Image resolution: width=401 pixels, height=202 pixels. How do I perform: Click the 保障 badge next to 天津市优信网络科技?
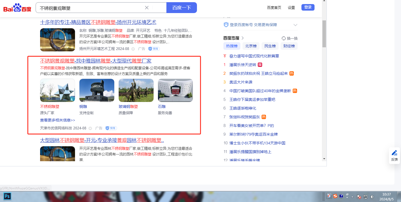click(111, 128)
